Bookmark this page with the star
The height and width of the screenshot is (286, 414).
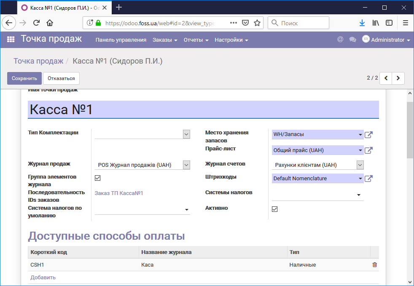(x=257, y=23)
